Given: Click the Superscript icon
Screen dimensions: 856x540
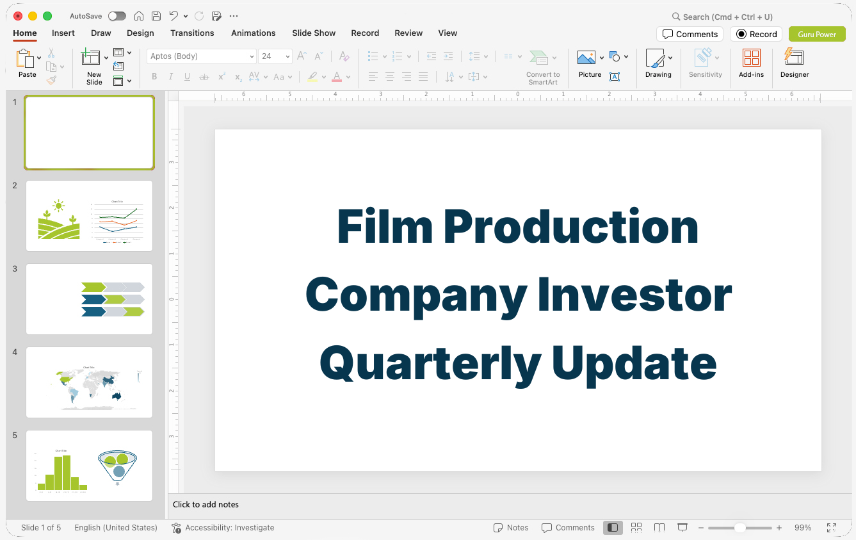Looking at the screenshot, I should 222,77.
